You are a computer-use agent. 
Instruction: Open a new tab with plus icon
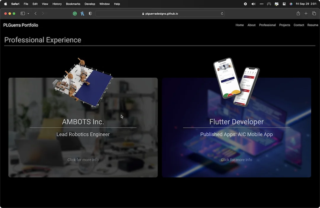pos(306,13)
